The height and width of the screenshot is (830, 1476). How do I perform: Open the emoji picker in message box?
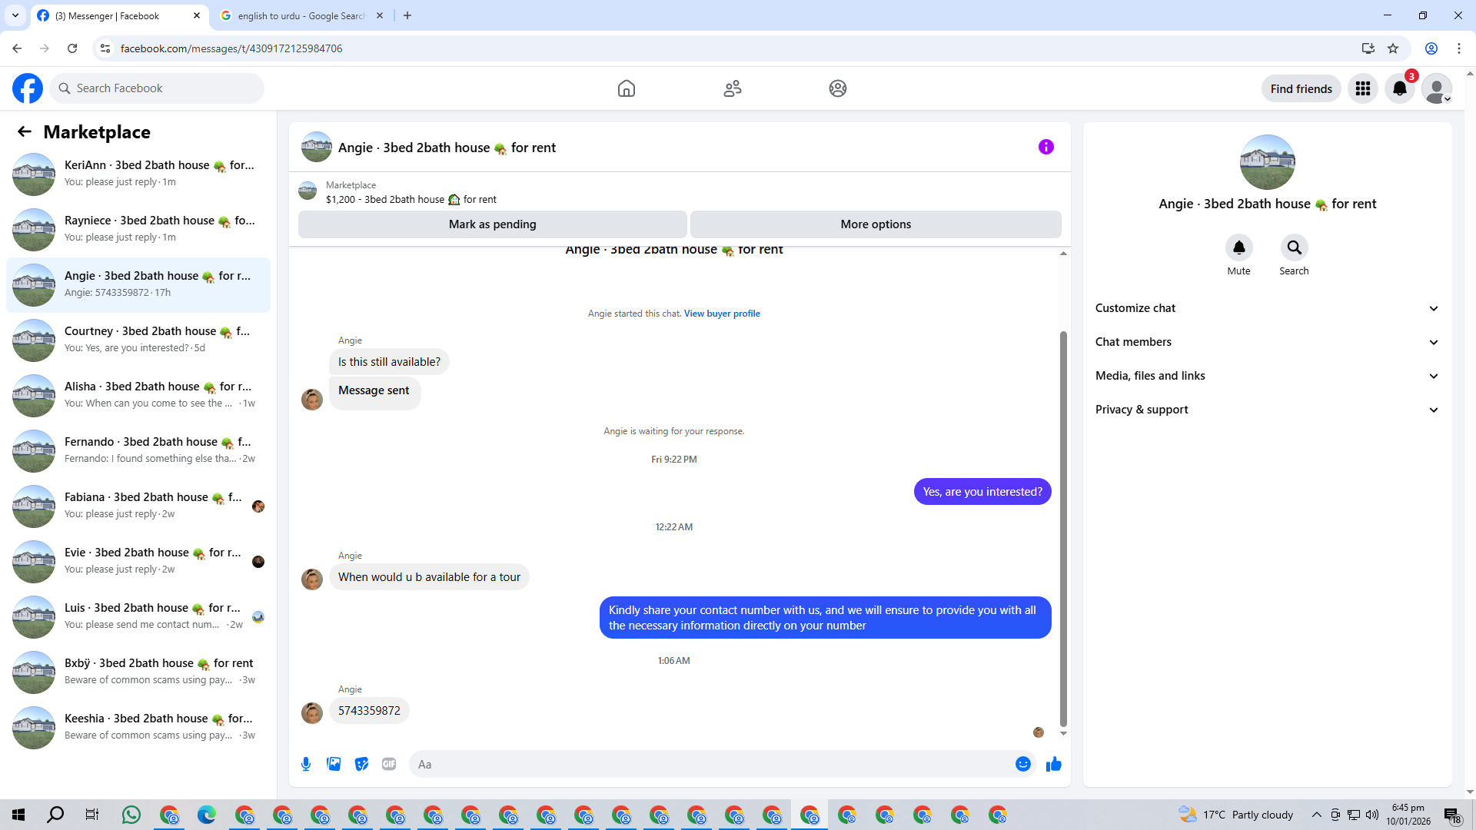[1022, 764]
